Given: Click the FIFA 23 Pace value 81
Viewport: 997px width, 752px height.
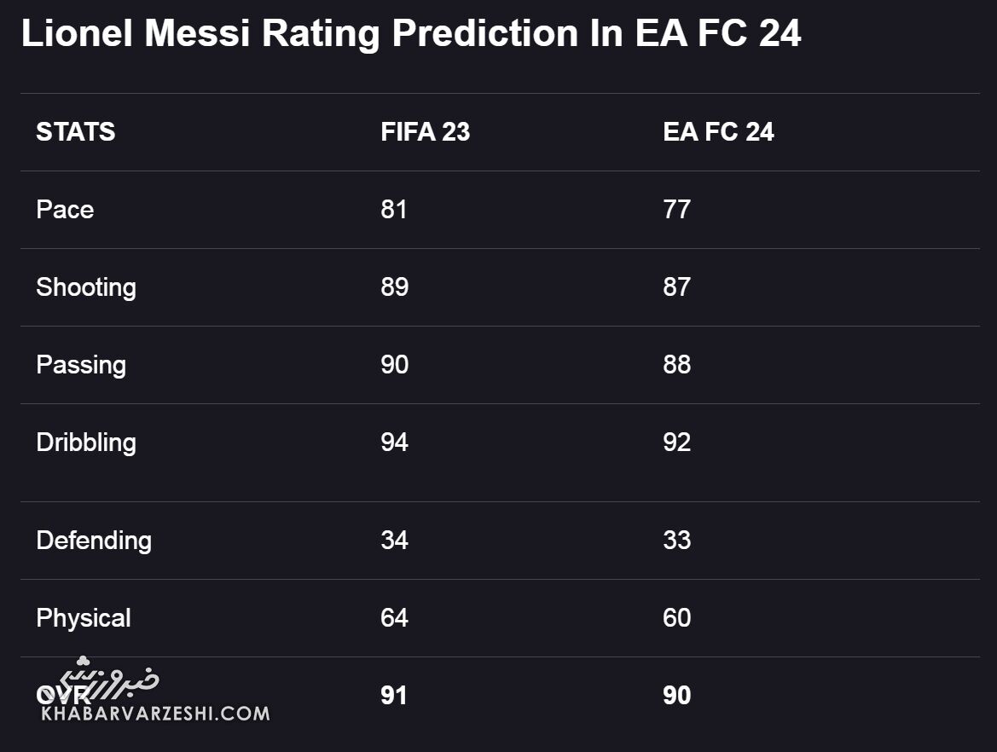Looking at the screenshot, I should point(394,210).
